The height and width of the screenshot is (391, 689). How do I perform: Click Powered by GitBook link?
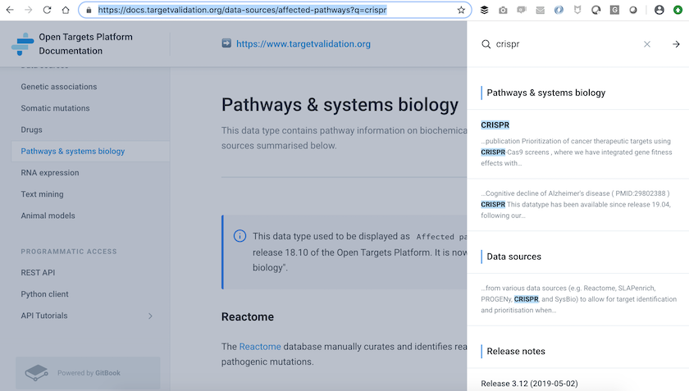(x=89, y=373)
